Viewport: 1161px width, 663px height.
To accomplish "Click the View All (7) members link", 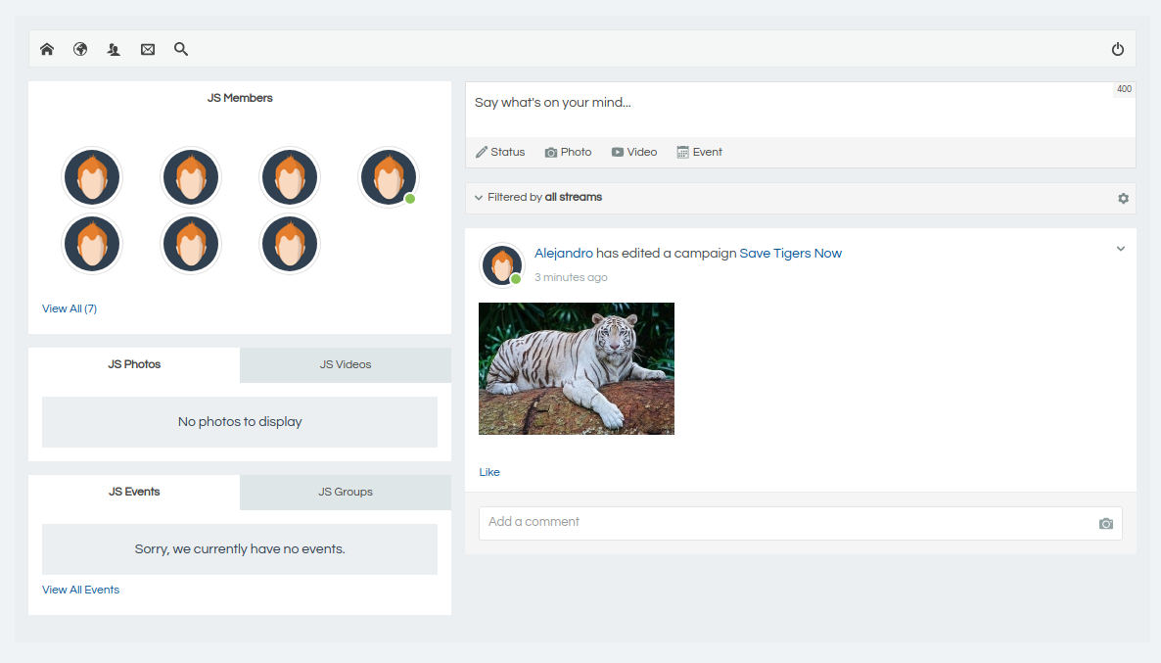I will click(70, 308).
